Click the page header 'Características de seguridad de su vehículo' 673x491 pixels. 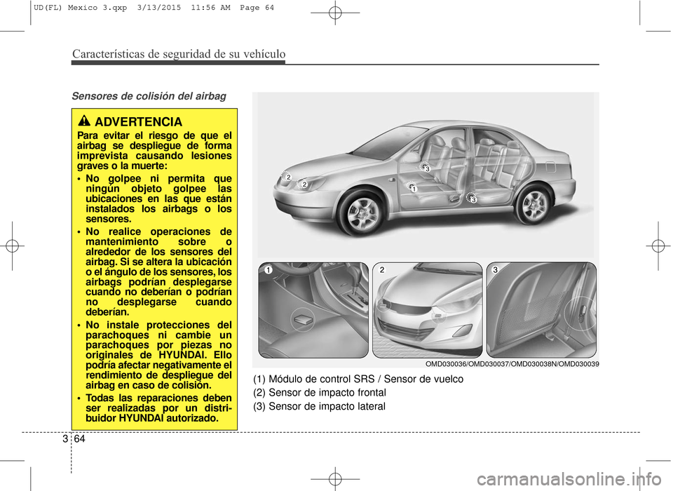(179, 54)
